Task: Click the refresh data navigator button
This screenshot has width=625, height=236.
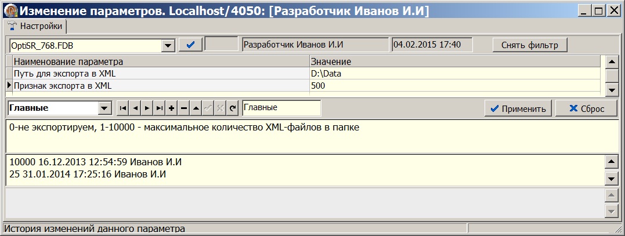Action: click(x=233, y=108)
